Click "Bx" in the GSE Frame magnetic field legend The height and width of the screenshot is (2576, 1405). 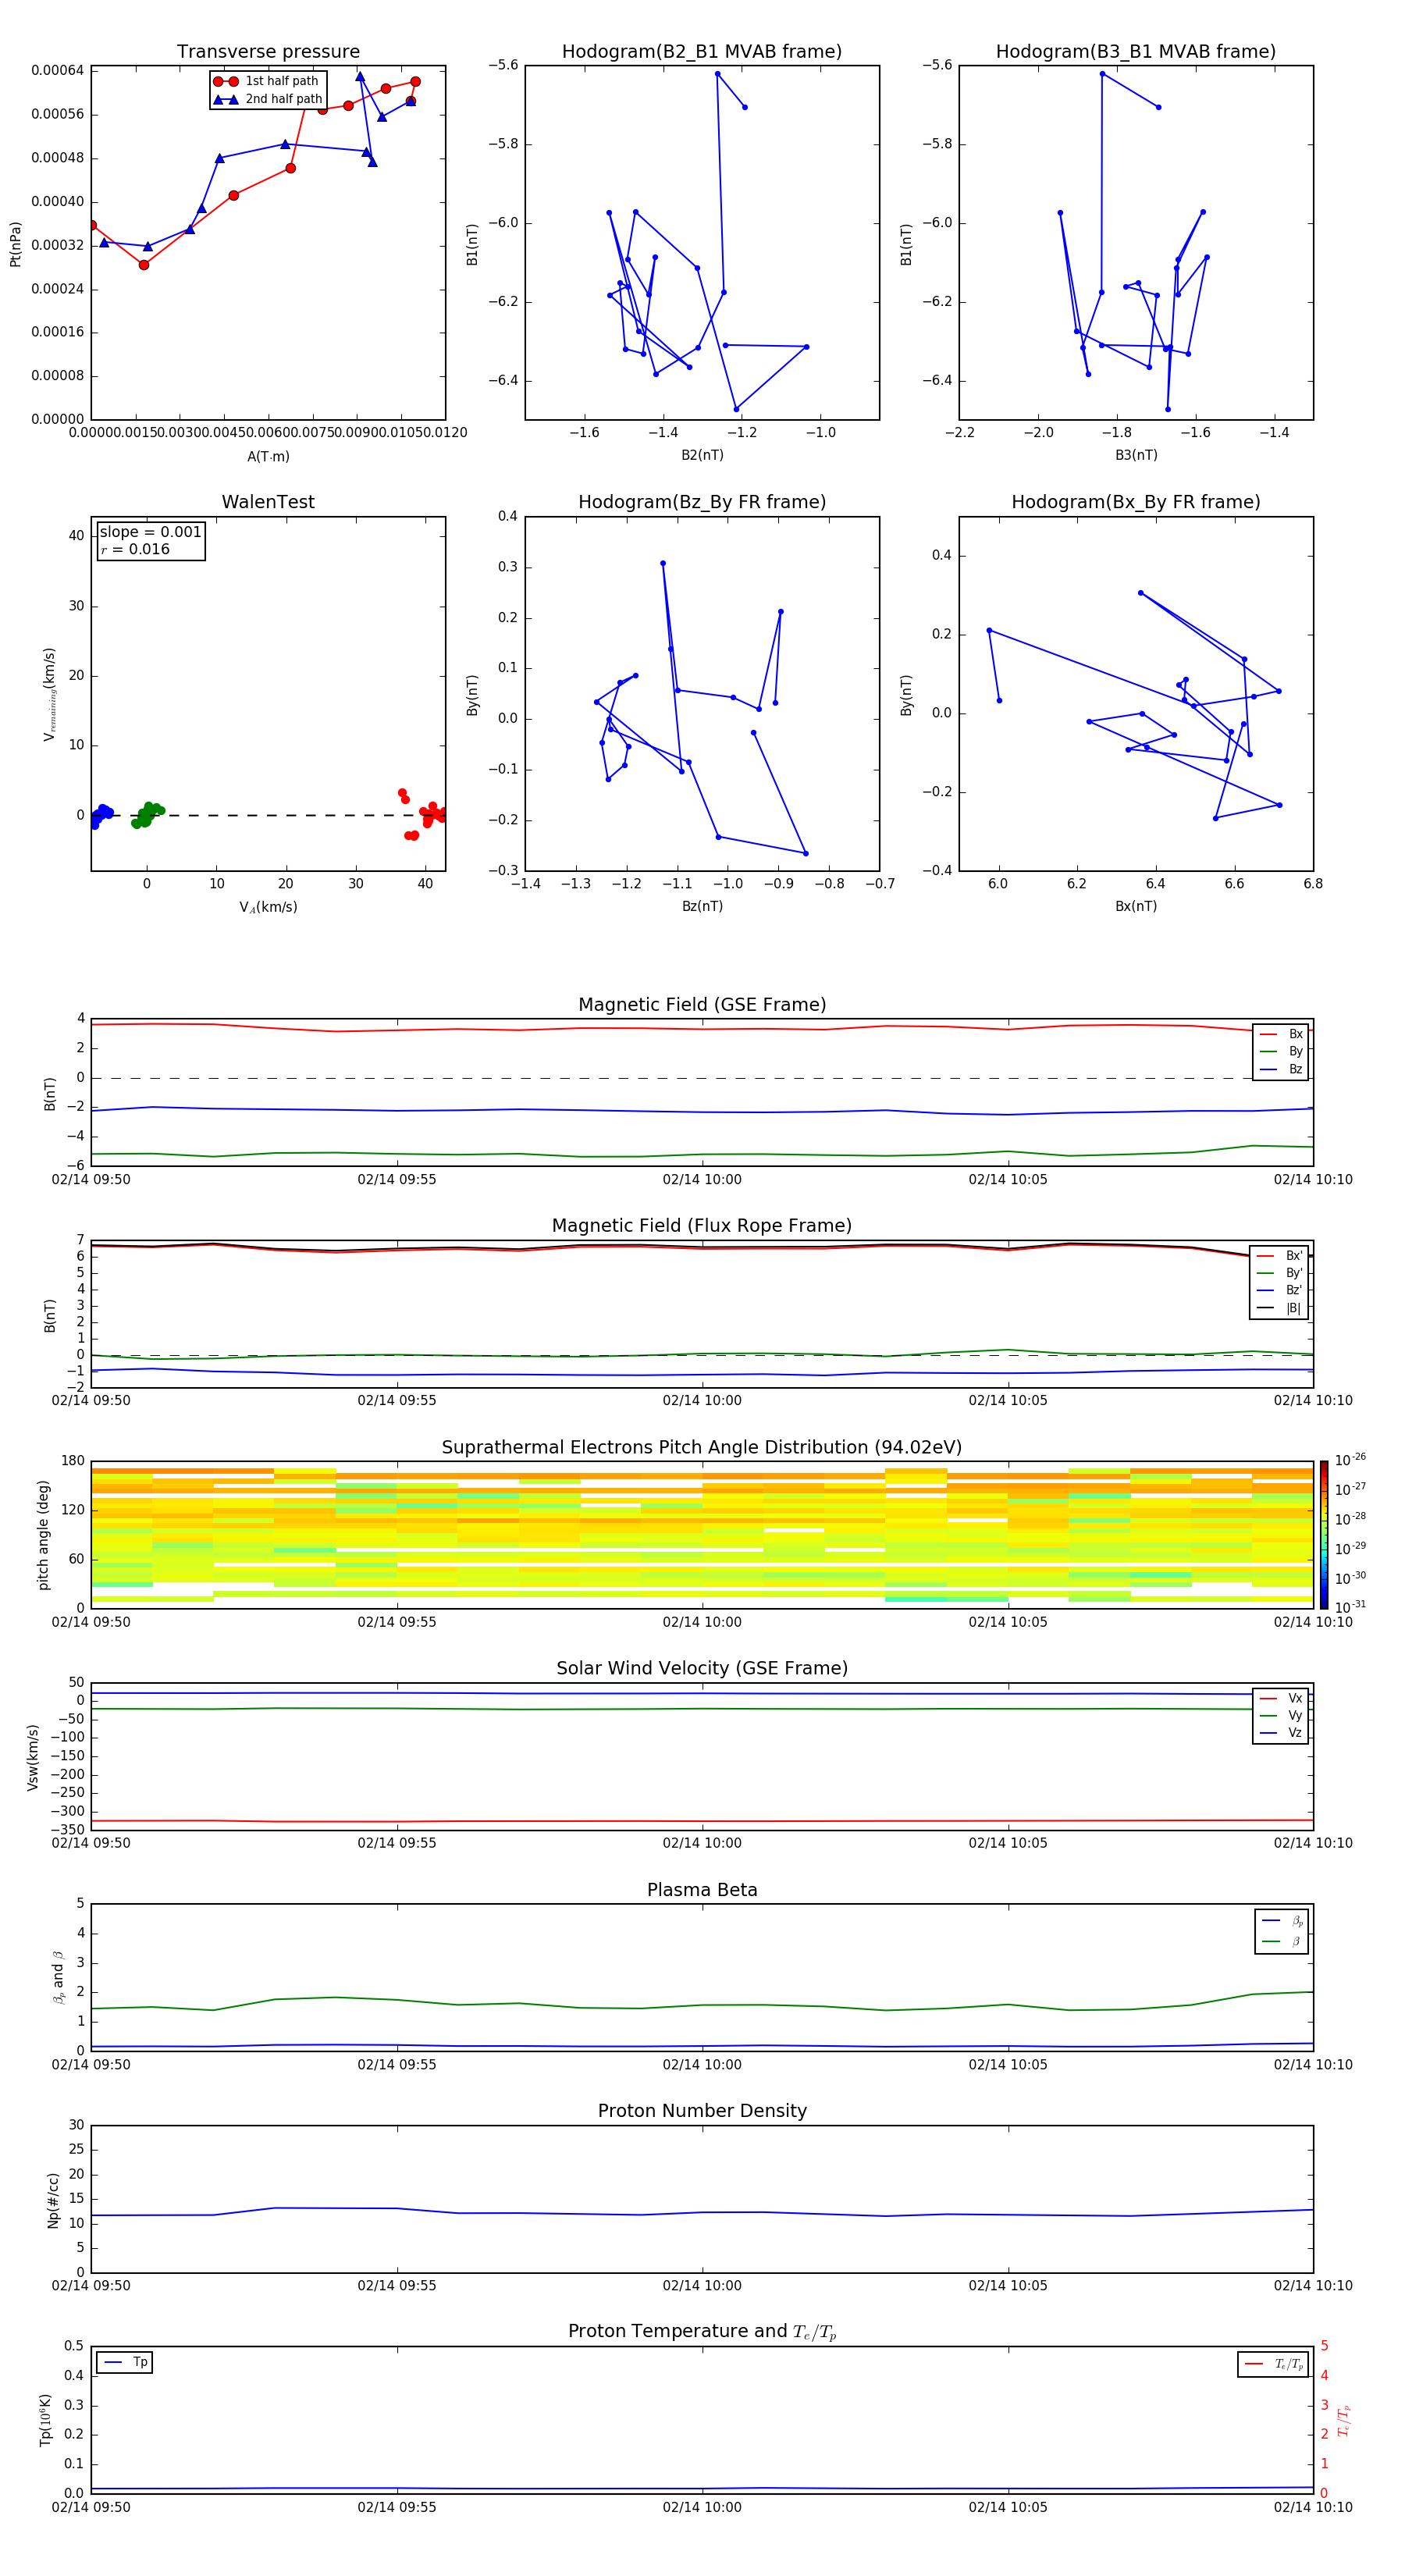(x=1295, y=1035)
